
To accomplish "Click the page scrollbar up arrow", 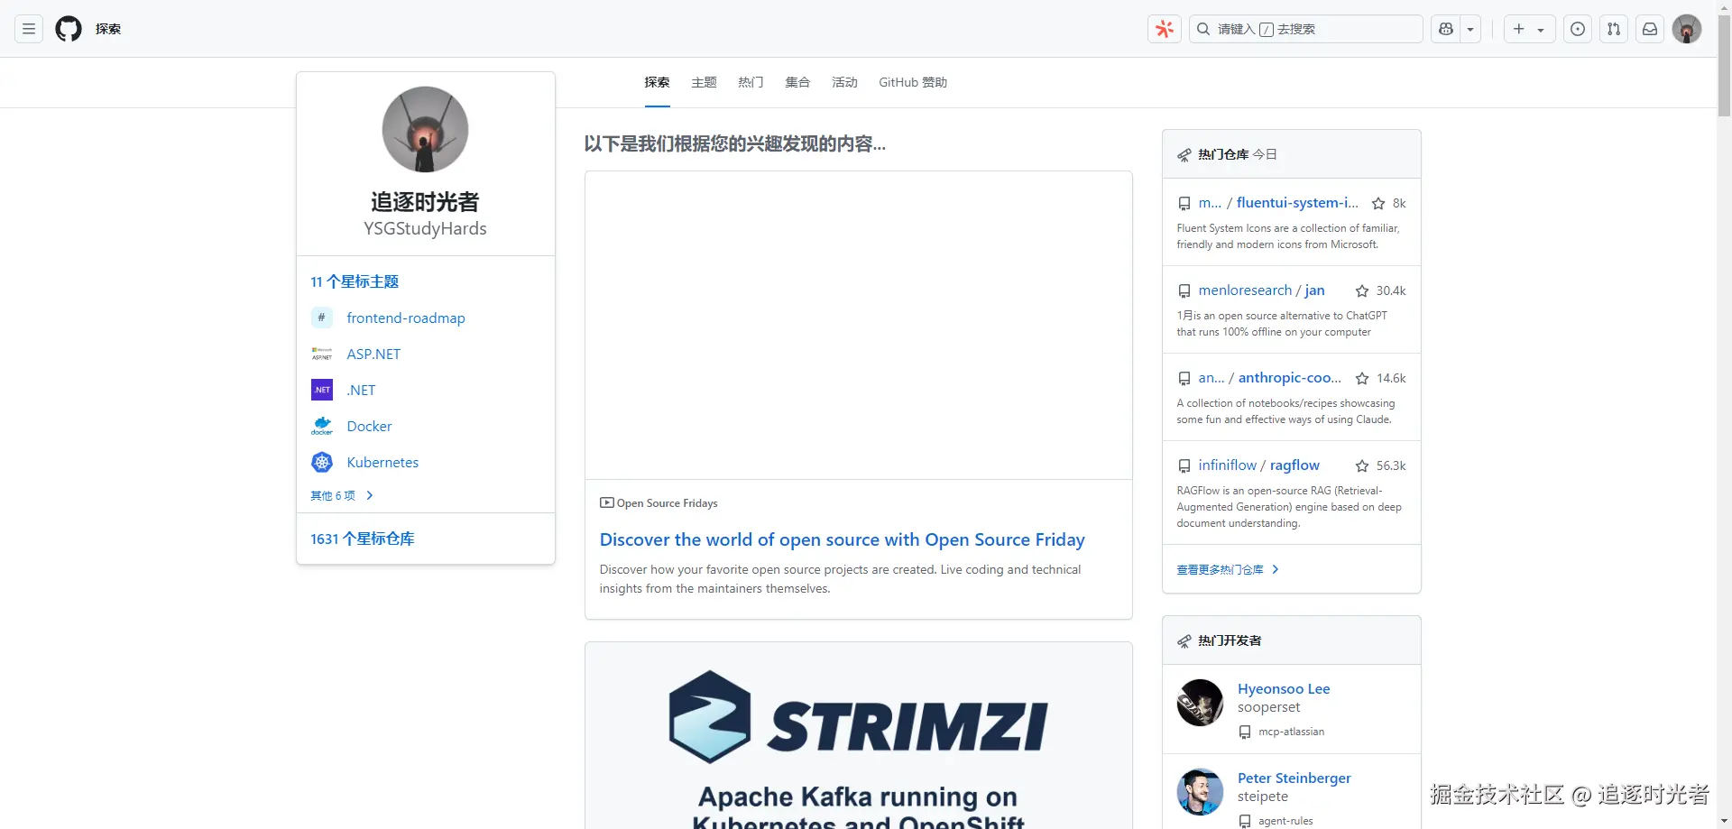I will pos(1724,7).
